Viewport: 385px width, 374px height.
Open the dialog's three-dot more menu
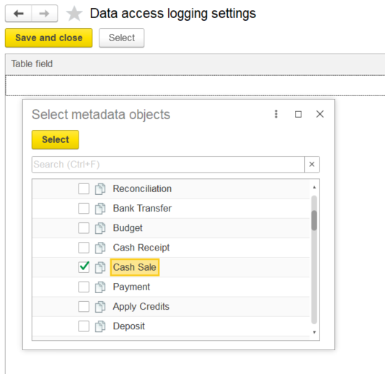pyautogui.click(x=276, y=114)
